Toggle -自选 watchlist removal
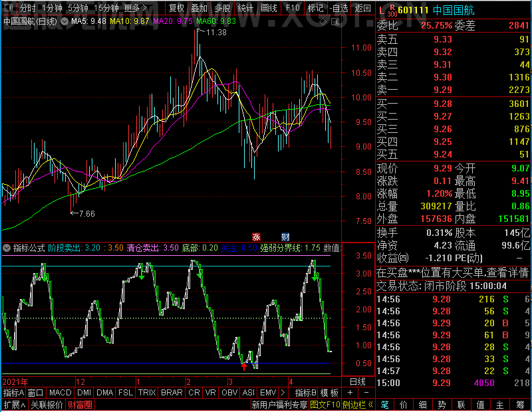 [x=339, y=8]
